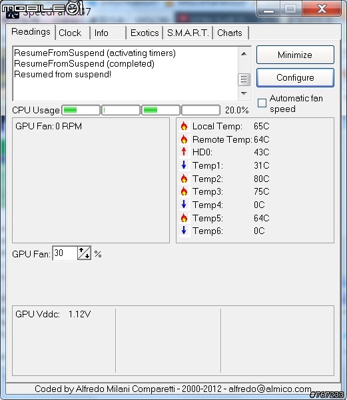The image size is (347, 400).
Task: Click the log scrollbar down arrow
Action: point(244,93)
